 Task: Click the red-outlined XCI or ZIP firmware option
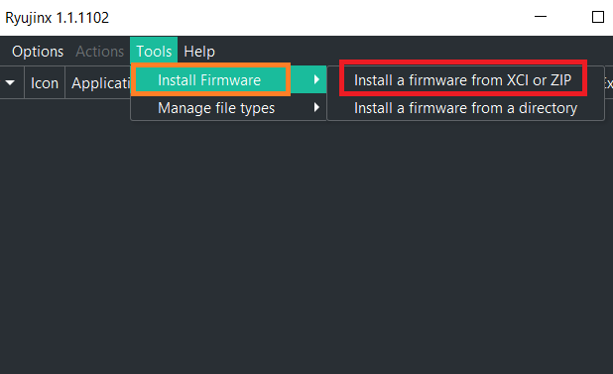tap(462, 80)
